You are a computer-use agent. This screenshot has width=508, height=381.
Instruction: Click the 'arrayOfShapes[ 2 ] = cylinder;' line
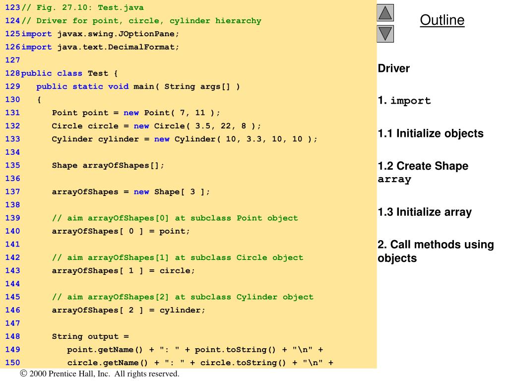[128, 311]
